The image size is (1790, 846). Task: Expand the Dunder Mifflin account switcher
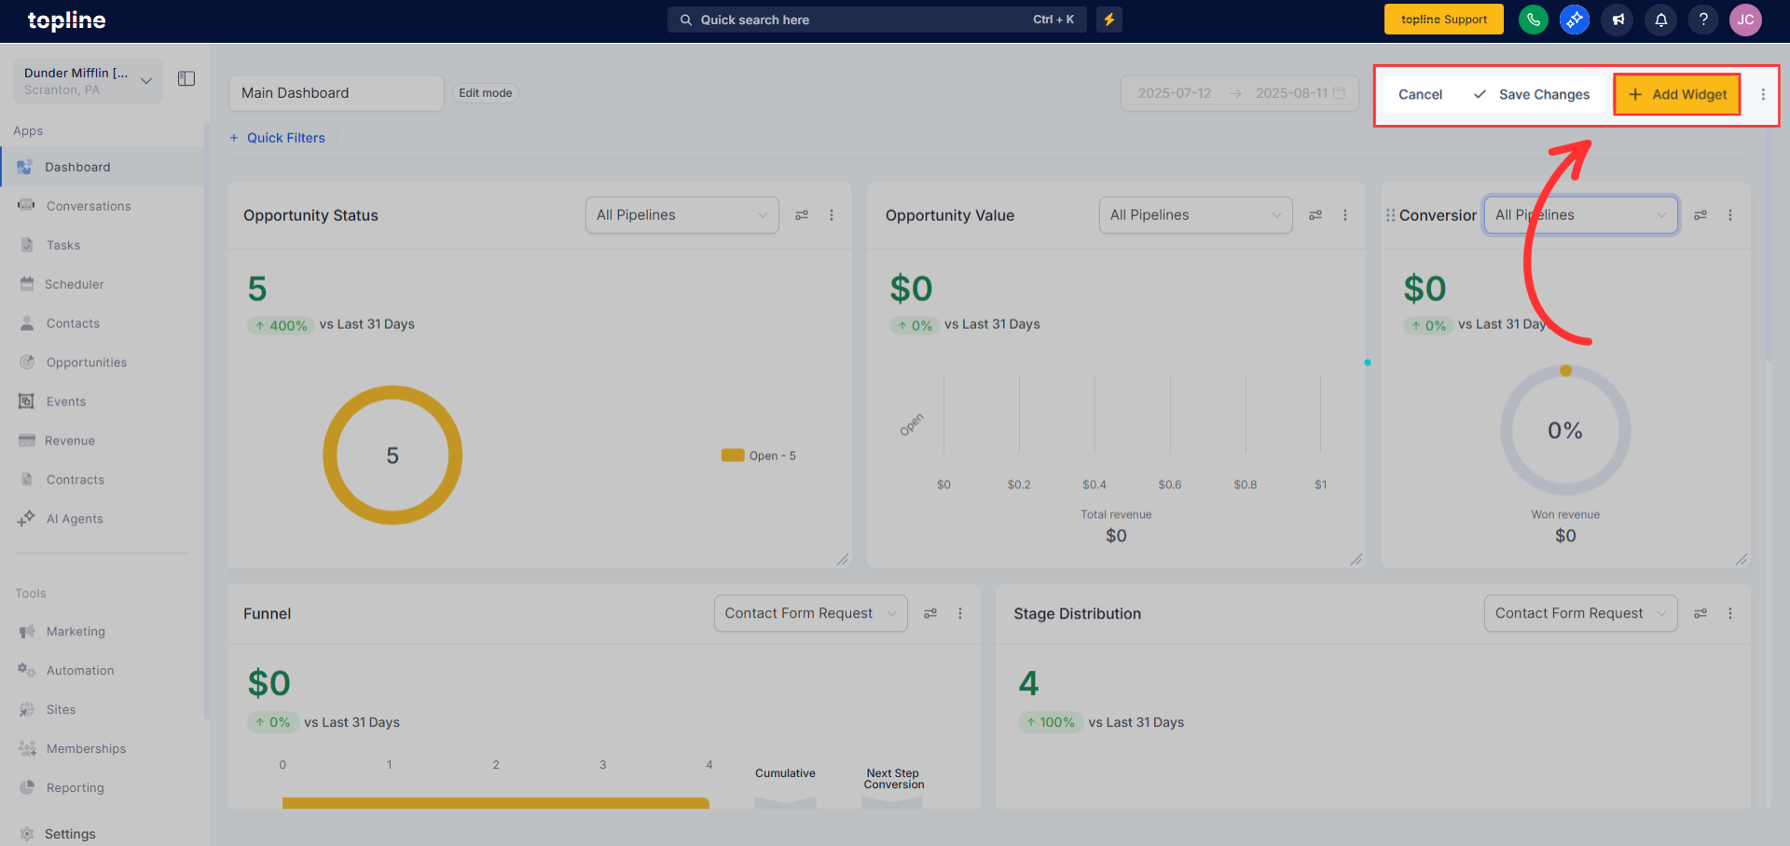pos(88,81)
